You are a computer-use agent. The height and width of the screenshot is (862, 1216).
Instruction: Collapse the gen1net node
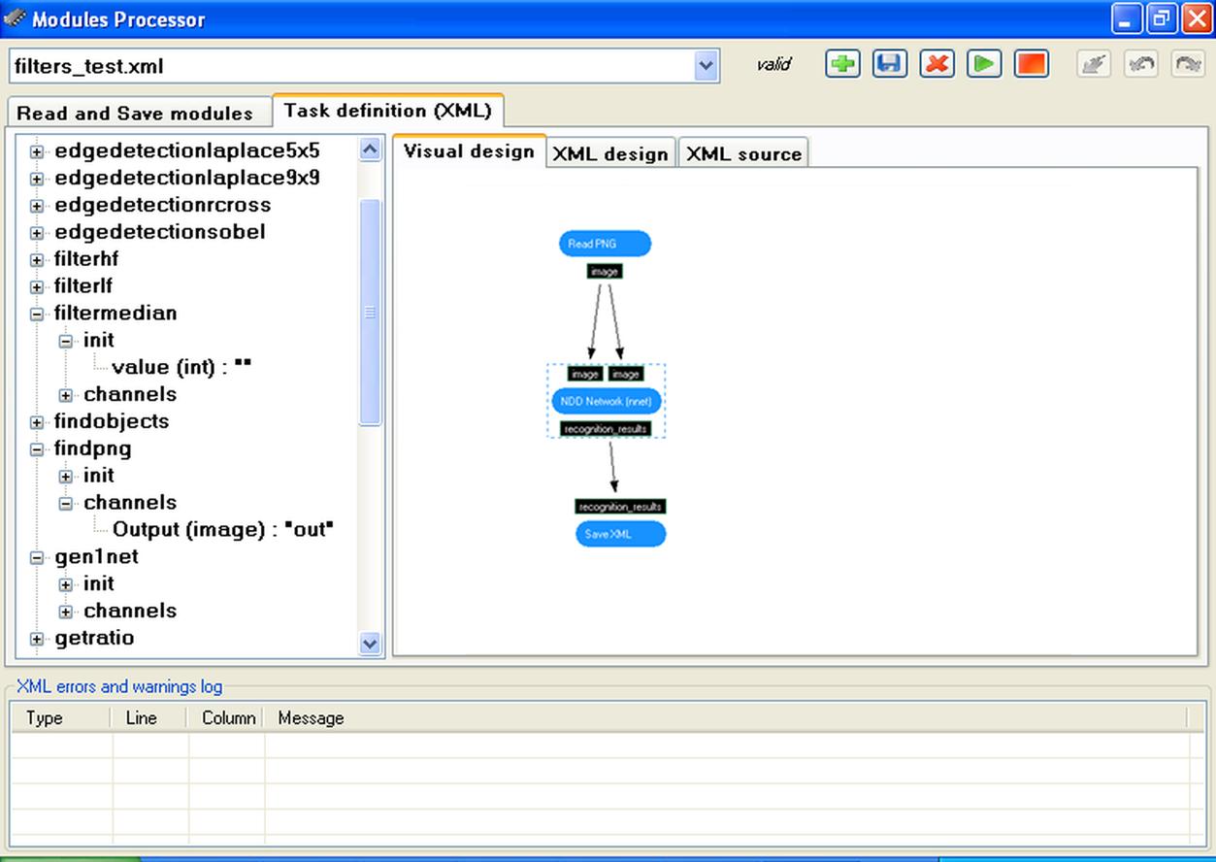(37, 558)
